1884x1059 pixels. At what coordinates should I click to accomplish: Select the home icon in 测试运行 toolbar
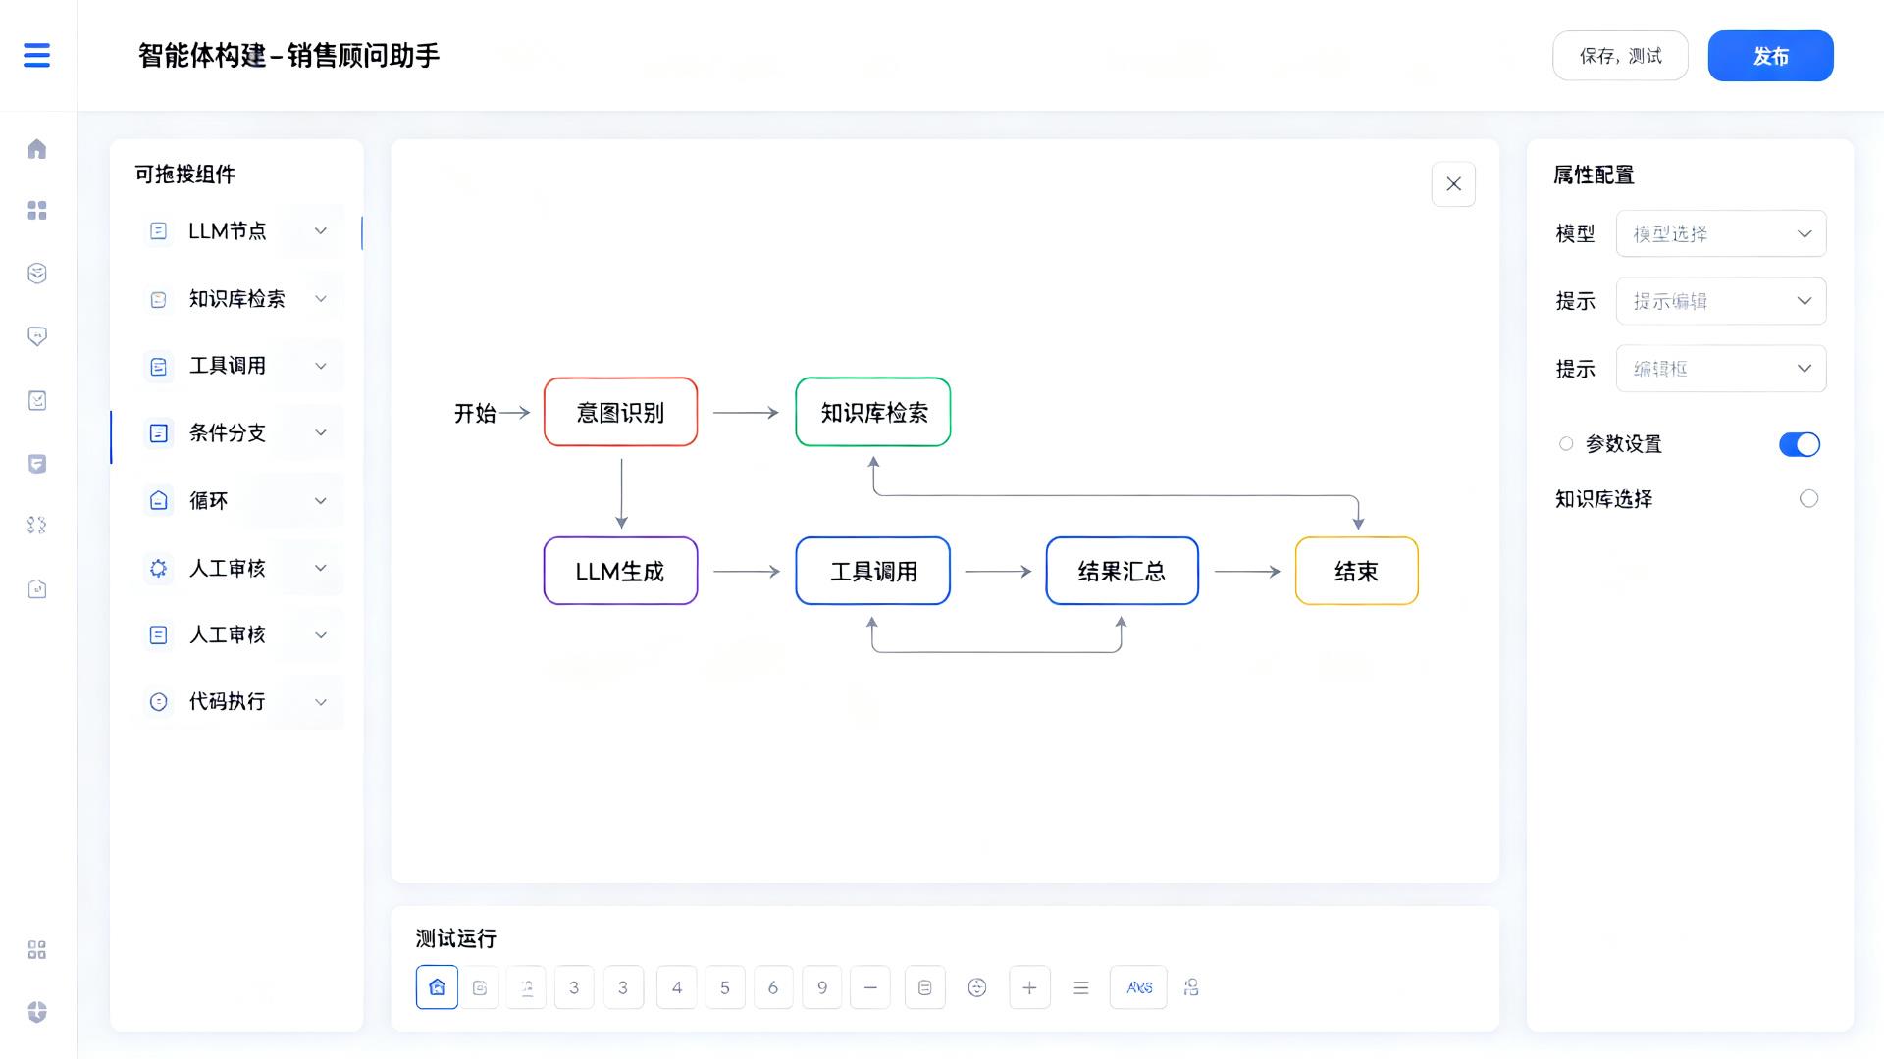tap(437, 987)
